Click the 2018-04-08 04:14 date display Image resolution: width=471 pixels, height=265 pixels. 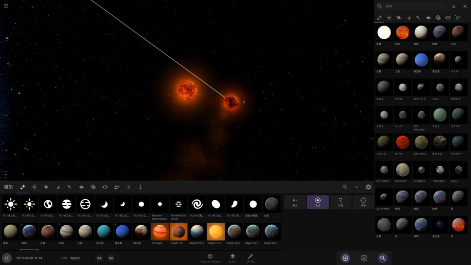pyautogui.click(x=29, y=258)
